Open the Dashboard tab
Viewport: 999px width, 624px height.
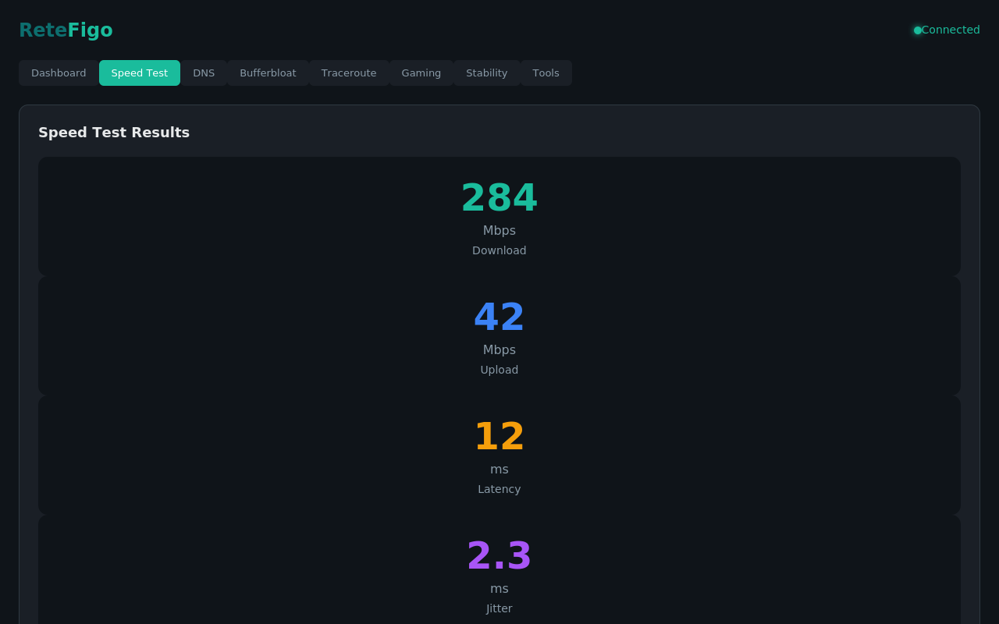(59, 73)
